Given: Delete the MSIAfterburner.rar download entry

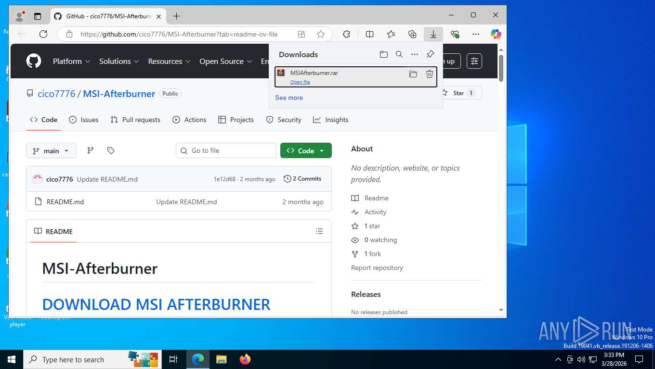Looking at the screenshot, I should (430, 74).
